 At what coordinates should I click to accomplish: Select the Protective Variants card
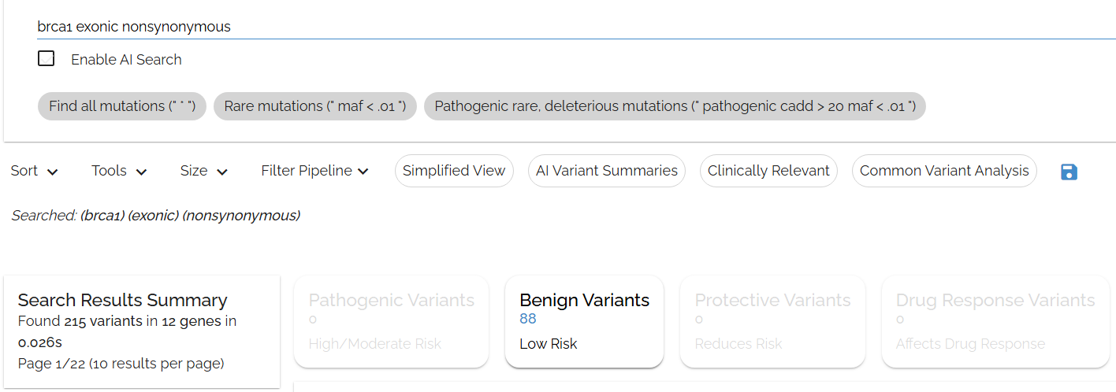click(x=772, y=321)
